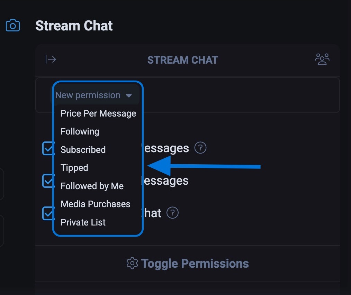Collapse the stream chat panel with arrow icon
Viewport: 351px width, 295px height.
(51, 59)
